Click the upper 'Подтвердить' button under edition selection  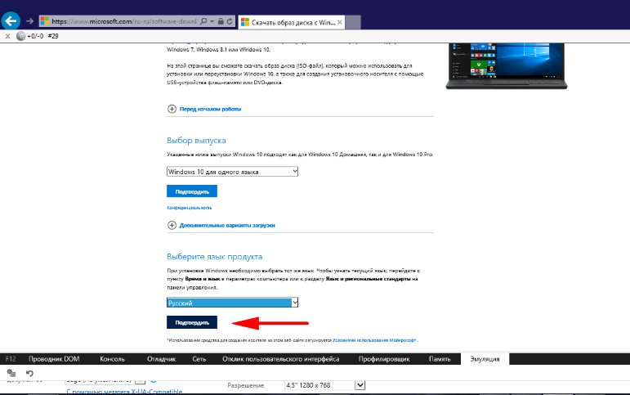click(192, 191)
